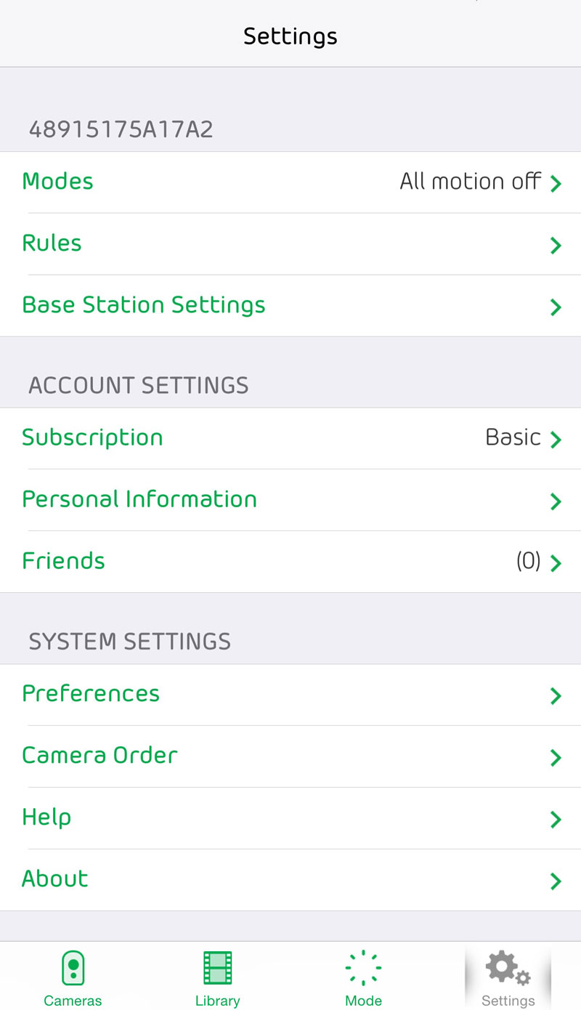Click the Personal Information chevron
The width and height of the screenshot is (581, 1010).
[556, 501]
